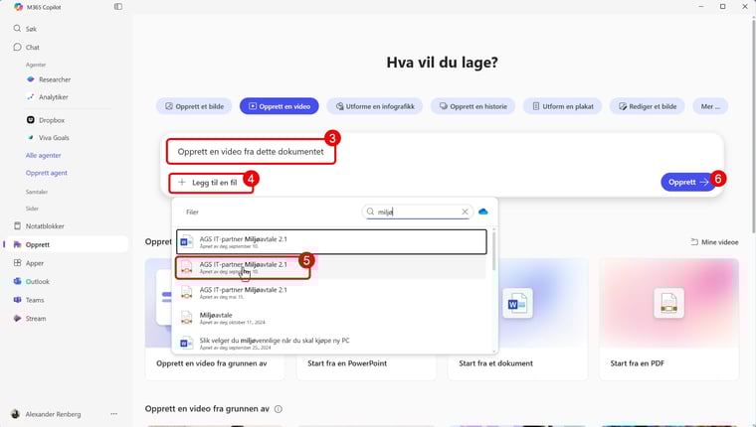Select the Opprett en historie chip
Image resolution: width=756 pixels, height=427 pixels.
click(x=472, y=106)
